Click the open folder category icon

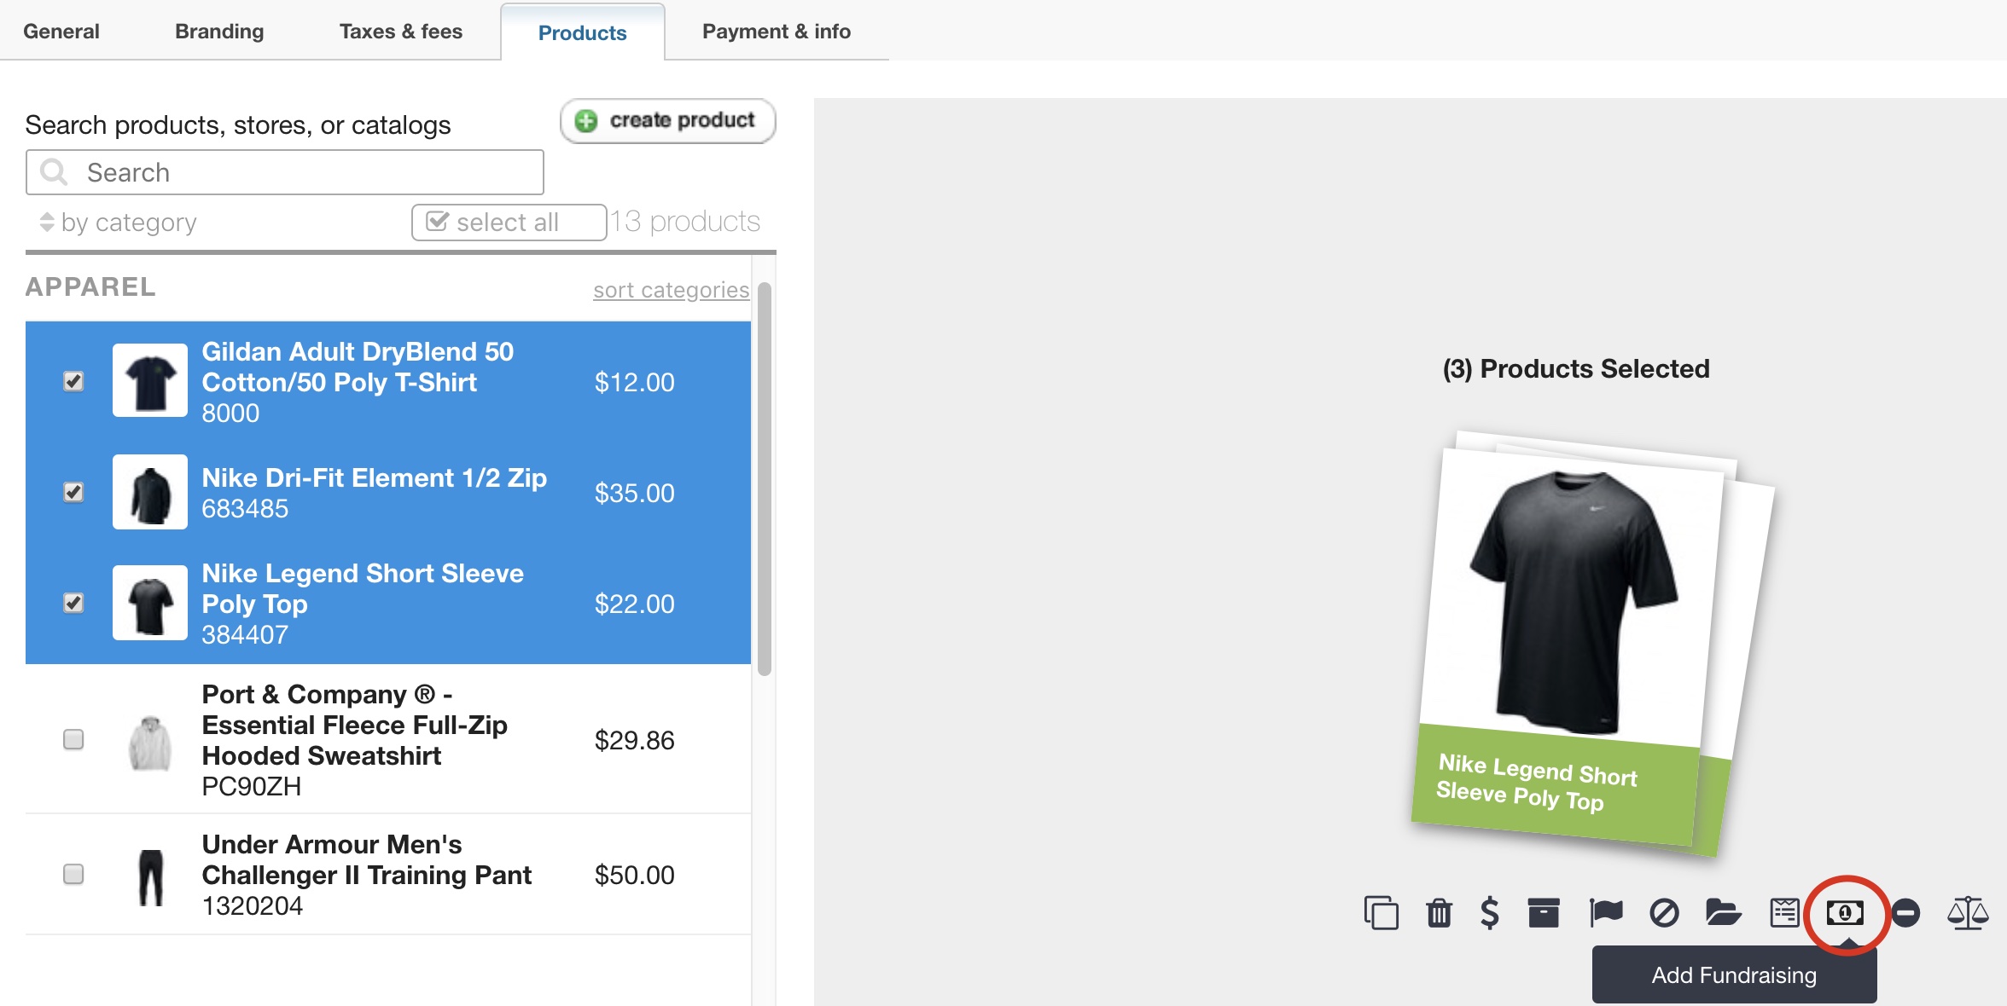tap(1723, 913)
